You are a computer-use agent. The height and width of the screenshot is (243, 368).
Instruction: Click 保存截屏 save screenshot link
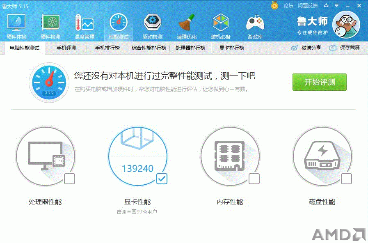[350, 48]
